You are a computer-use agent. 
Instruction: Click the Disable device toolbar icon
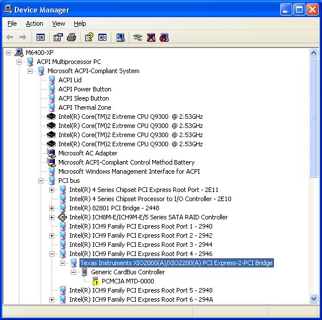(x=164, y=37)
